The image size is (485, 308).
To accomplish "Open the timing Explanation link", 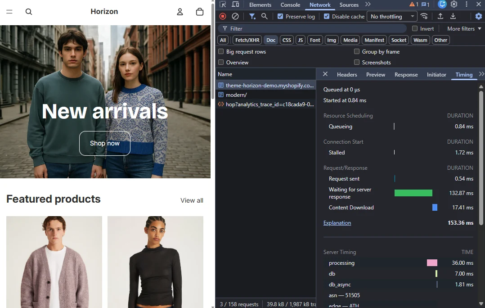I will (337, 223).
